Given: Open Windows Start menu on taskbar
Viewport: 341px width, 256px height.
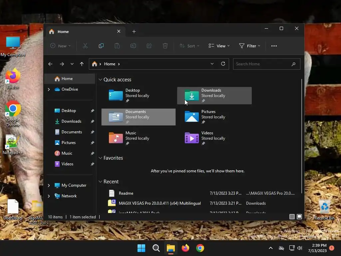Looking at the screenshot, I should tap(141, 248).
